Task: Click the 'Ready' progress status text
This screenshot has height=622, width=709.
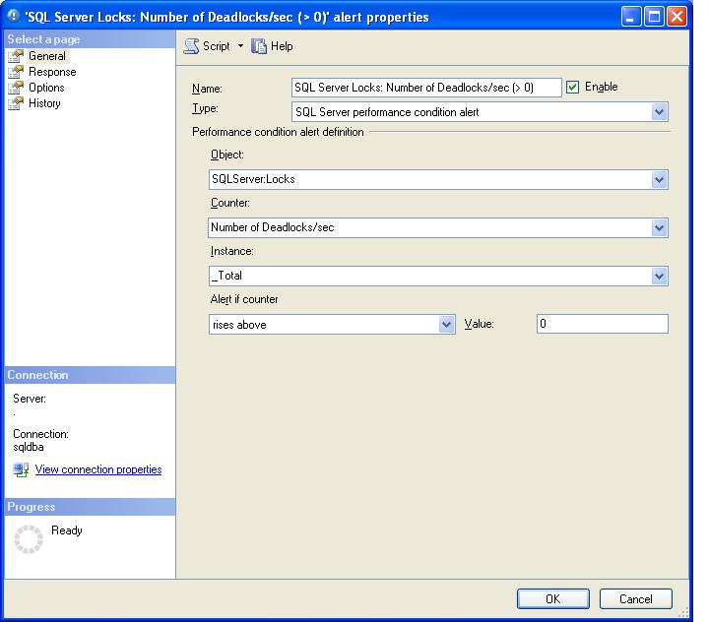Action: [x=67, y=530]
